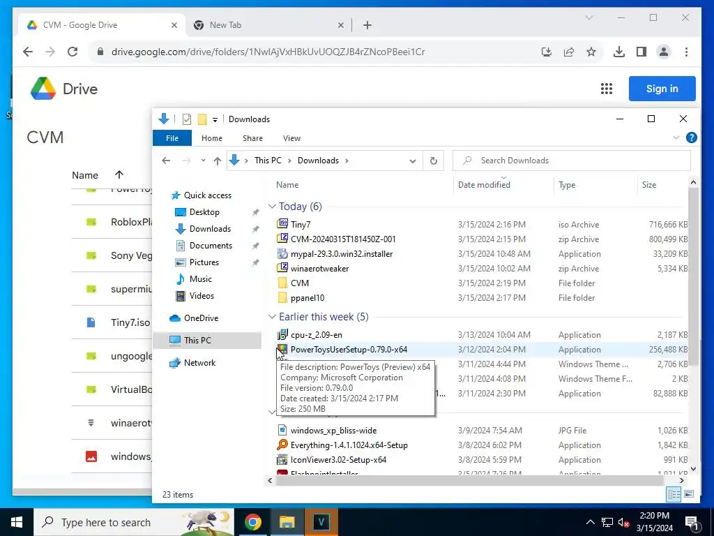Open the File ribbon tab
This screenshot has width=714, height=536.
point(172,138)
